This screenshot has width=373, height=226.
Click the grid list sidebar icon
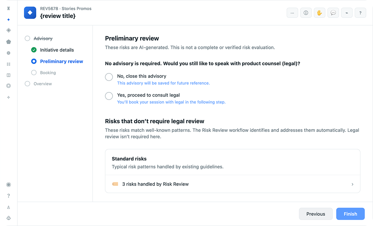pos(9,64)
